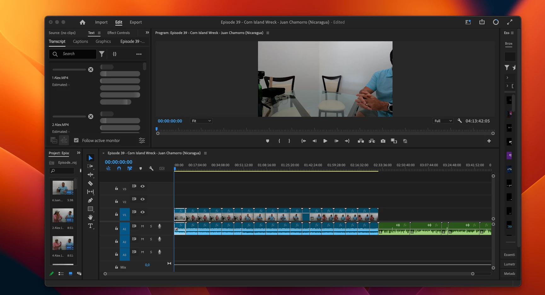Viewport: 545px width, 295px height.
Task: Choose the Ripple Edit tool
Action: click(x=90, y=175)
